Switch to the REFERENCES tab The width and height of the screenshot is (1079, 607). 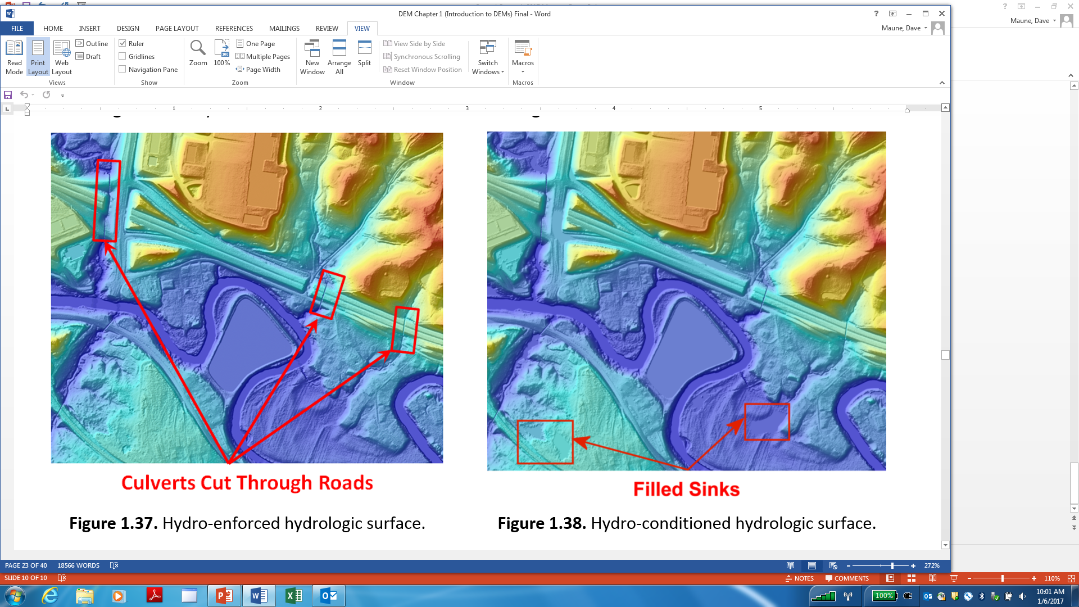tap(234, 28)
